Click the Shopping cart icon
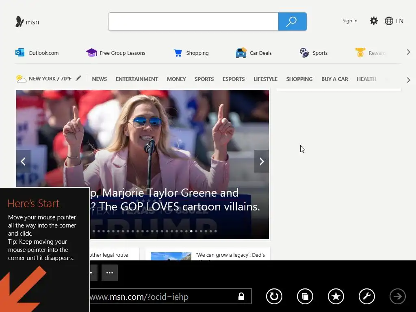The image size is (416, 312). click(x=178, y=53)
